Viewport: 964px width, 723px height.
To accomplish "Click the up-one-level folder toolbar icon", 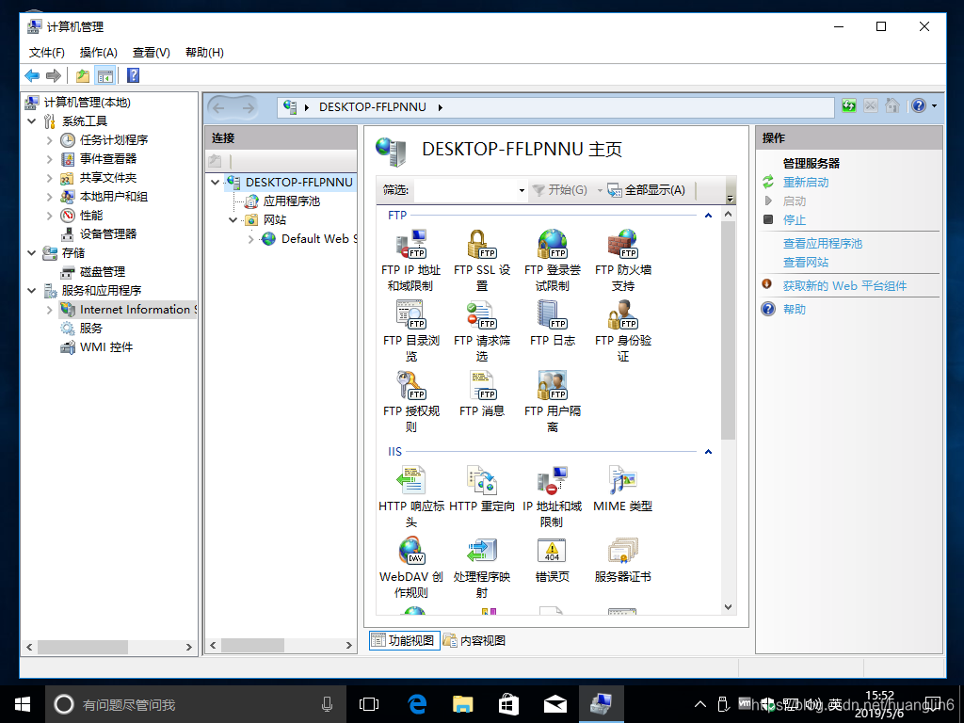I will [83, 75].
